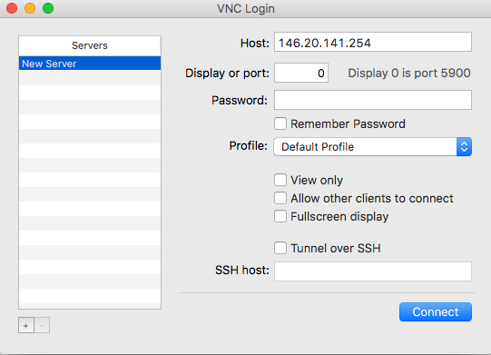Viewport: 491px width, 355px height.
Task: Check Allow other clients to connect
Action: pyautogui.click(x=280, y=198)
